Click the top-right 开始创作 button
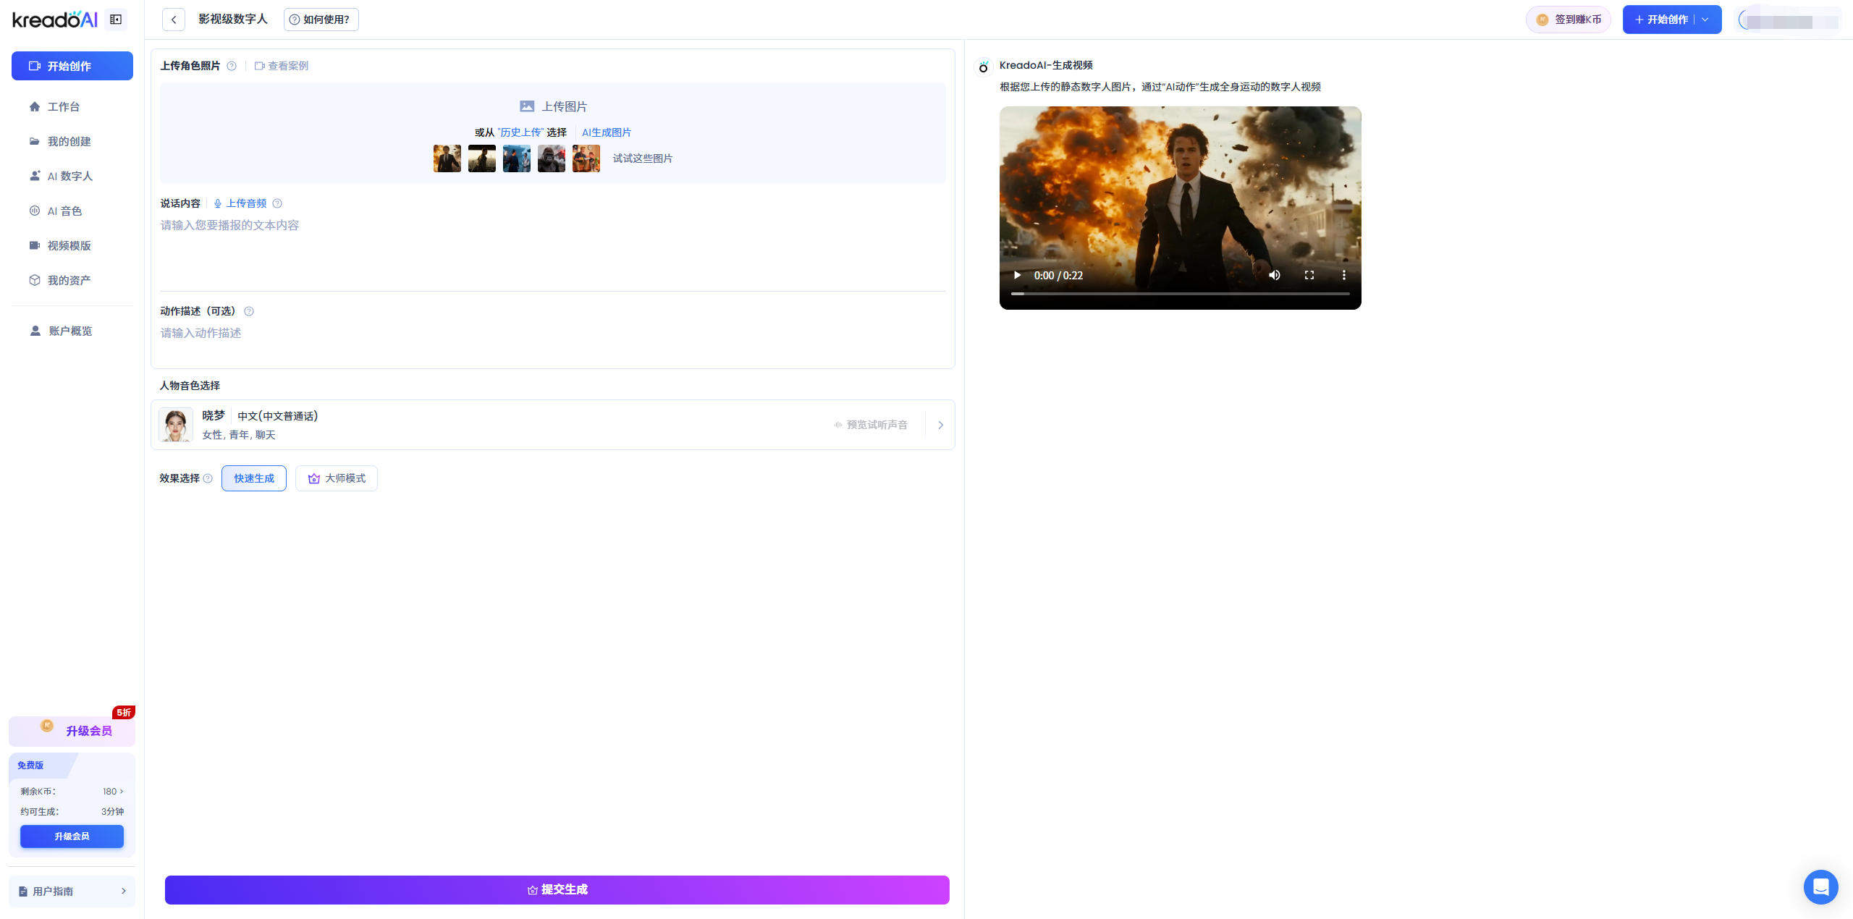Image resolution: width=1853 pixels, height=919 pixels. [1660, 20]
